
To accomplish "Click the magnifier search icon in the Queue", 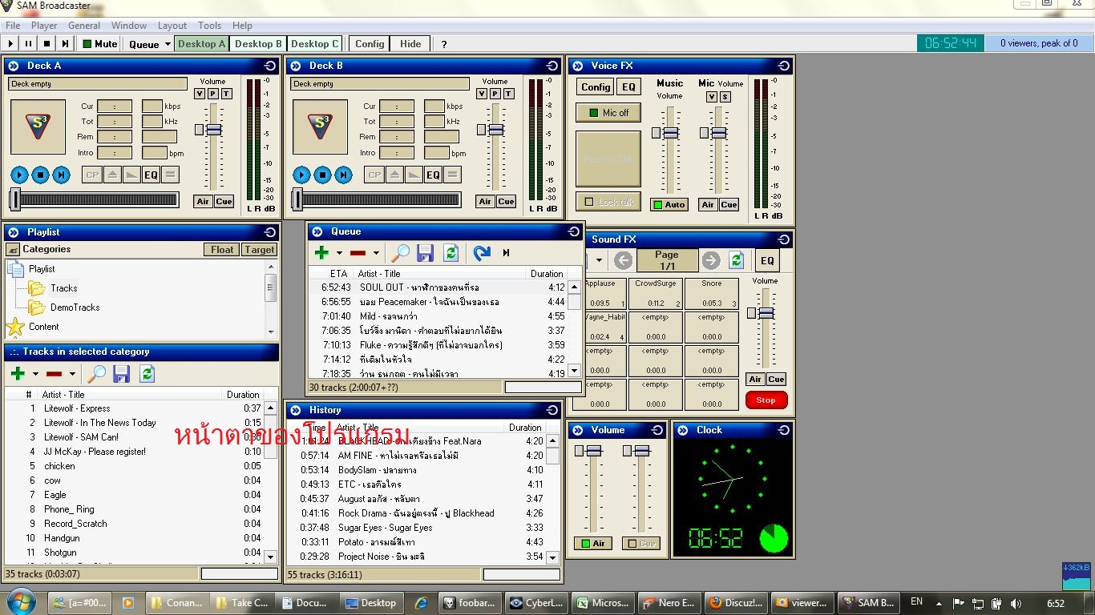I will (400, 253).
